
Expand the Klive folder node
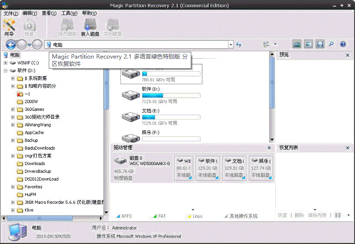click(13, 210)
